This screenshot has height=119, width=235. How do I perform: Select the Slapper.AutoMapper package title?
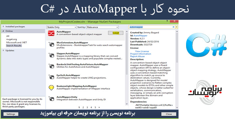[68, 54]
